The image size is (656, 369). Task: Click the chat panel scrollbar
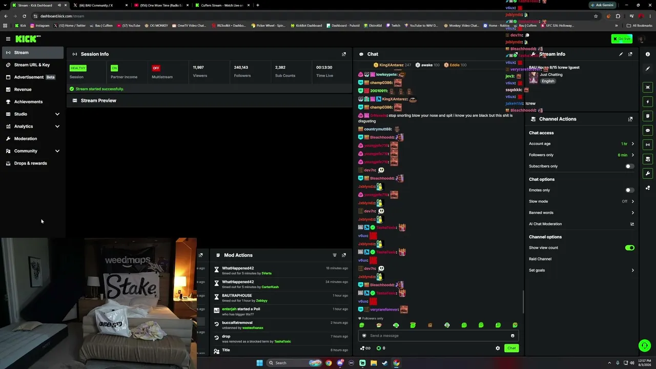(523, 302)
